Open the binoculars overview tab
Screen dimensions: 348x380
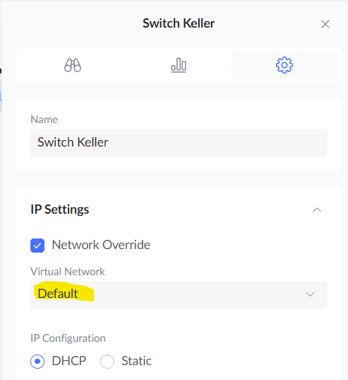[x=73, y=65]
